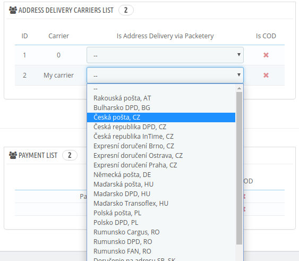The height and width of the screenshot is (261, 299).
Task: Select Rumunsko FAN, RO option
Action: (x=161, y=251)
